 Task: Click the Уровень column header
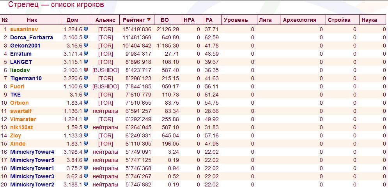pos(235,20)
